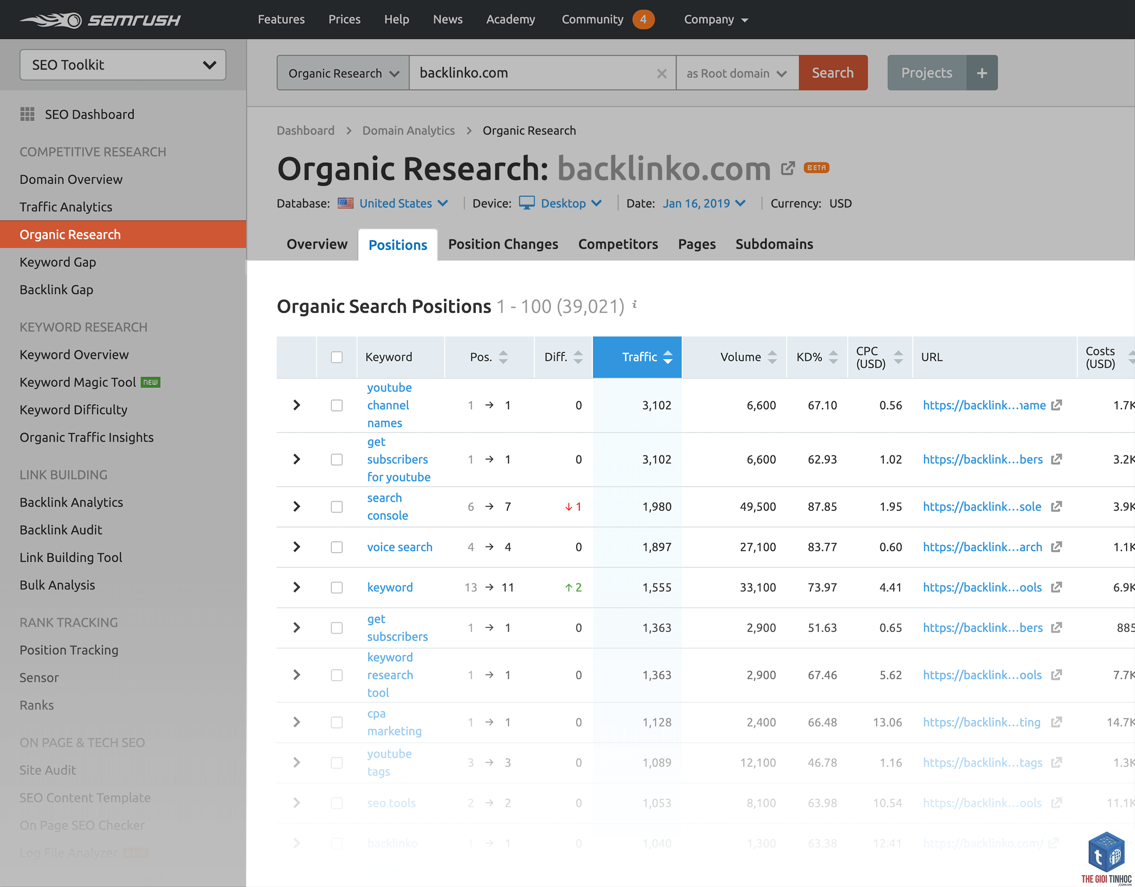Open external URL icon for voice search row
This screenshot has width=1135, height=887.
[1056, 547]
